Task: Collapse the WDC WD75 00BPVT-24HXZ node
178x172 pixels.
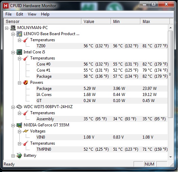Action: click(13, 107)
